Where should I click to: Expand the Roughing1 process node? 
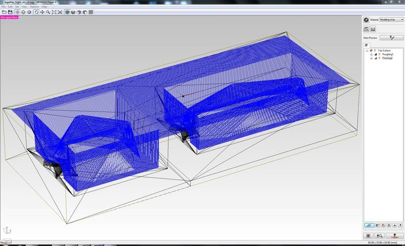371,55
